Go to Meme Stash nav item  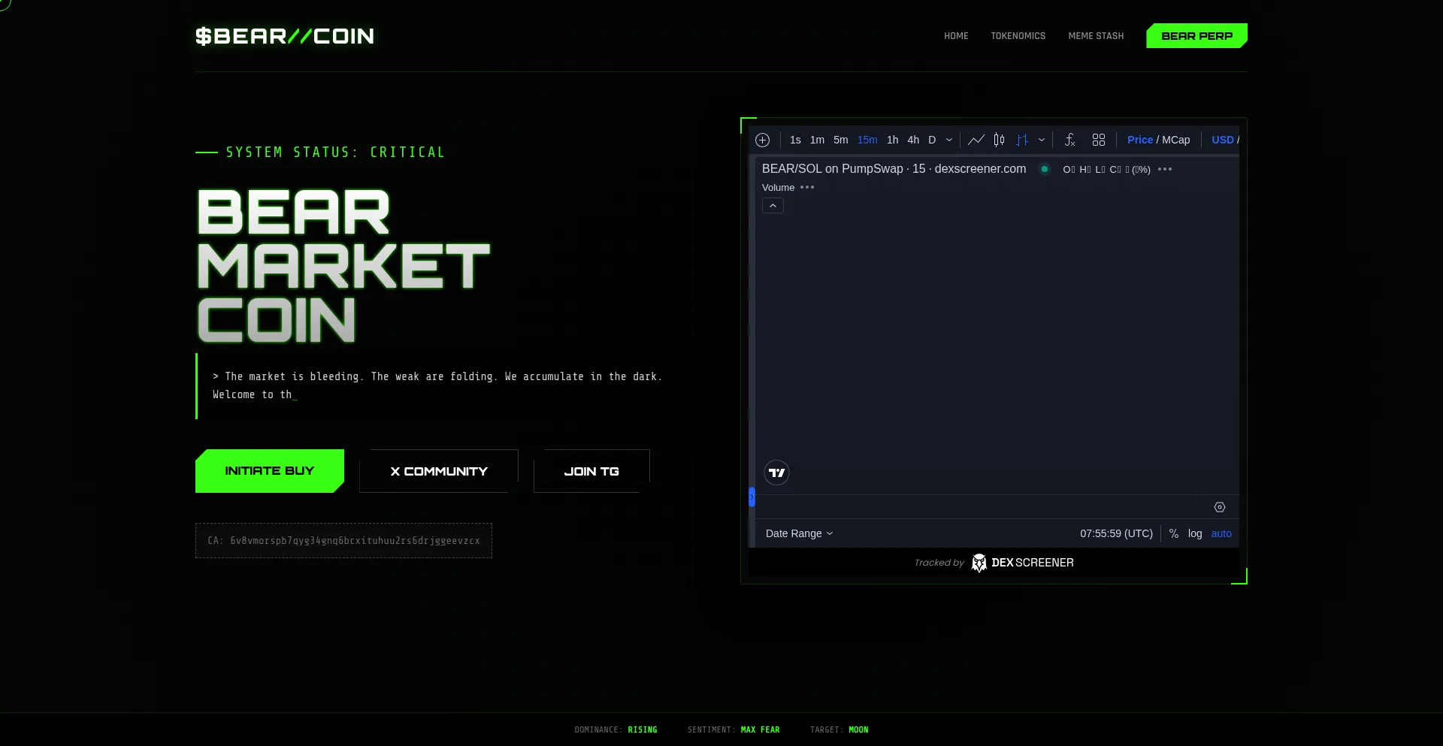[1096, 36]
